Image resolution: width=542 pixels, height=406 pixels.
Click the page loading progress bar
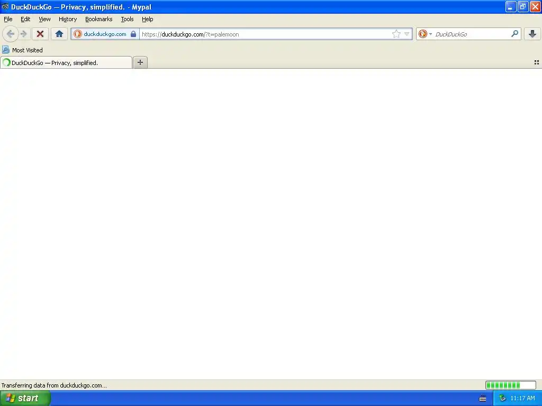coord(511,385)
